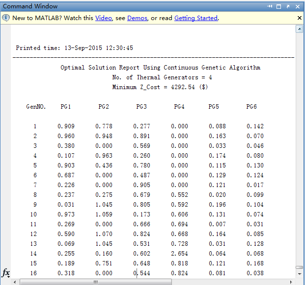Click value 0.948 in row 2
The image size is (305, 285).
point(104,136)
